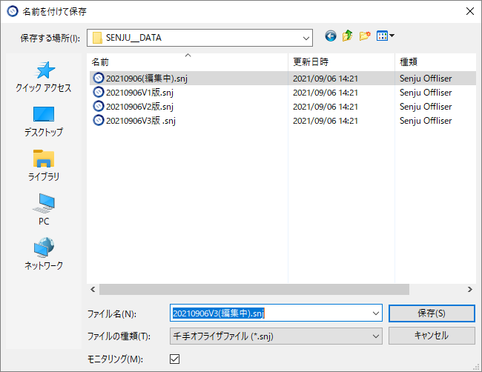Click Senju Offliser type of 20210906(編集中).snj row

click(426, 79)
